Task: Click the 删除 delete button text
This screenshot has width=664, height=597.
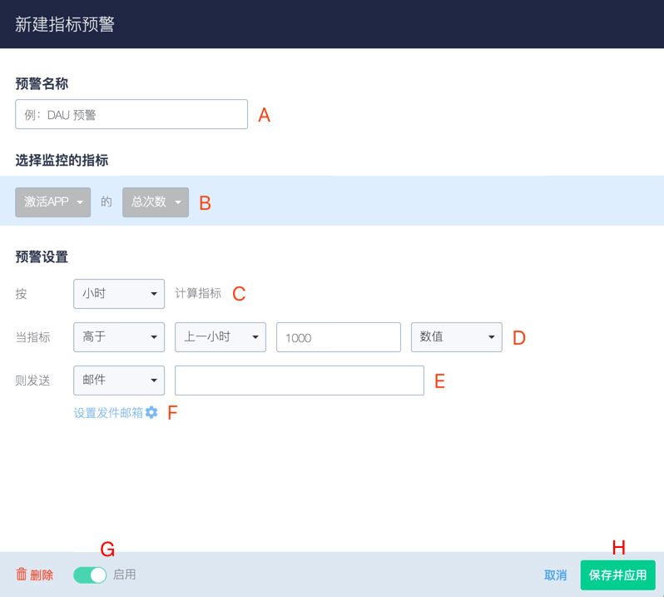Action: [x=42, y=575]
